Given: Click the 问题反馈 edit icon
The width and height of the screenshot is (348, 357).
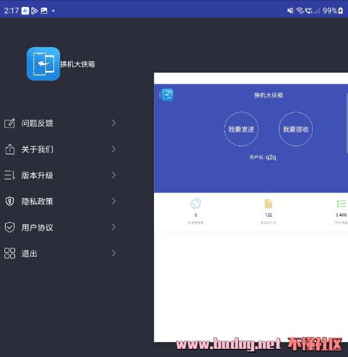Looking at the screenshot, I should [9, 123].
